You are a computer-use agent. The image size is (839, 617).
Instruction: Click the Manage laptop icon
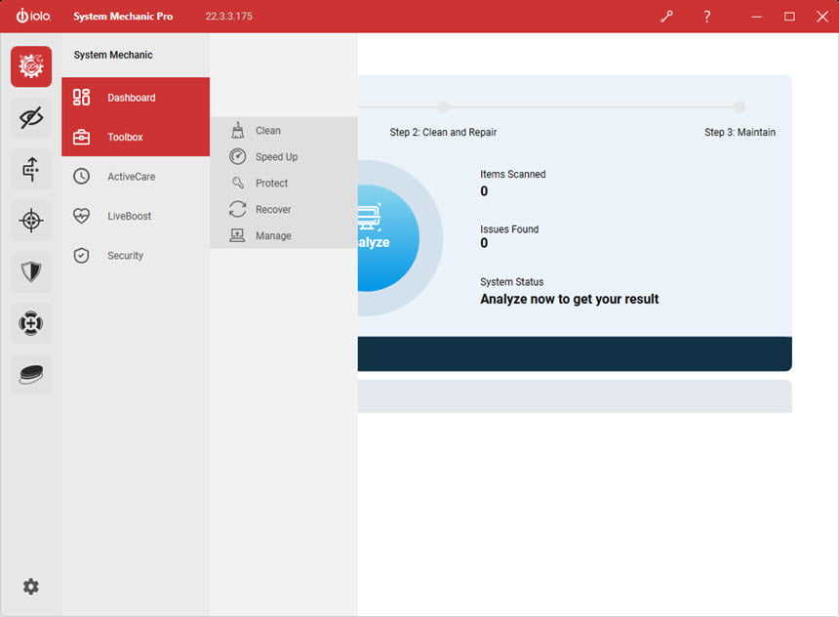tap(237, 235)
